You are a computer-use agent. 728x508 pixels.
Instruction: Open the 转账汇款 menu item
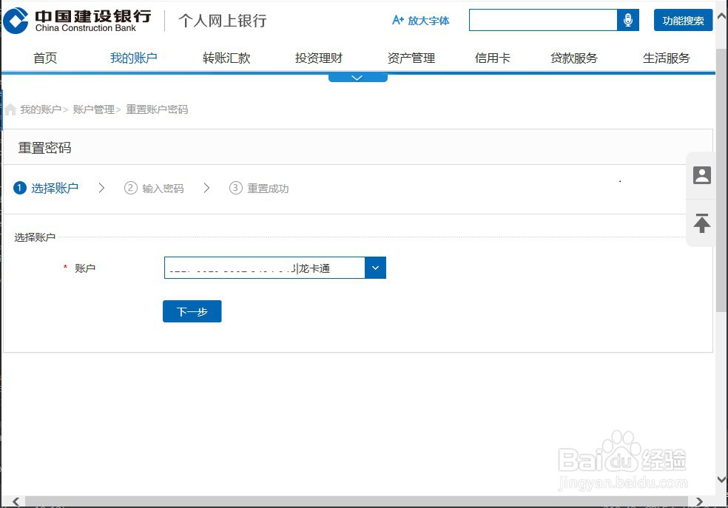(226, 58)
